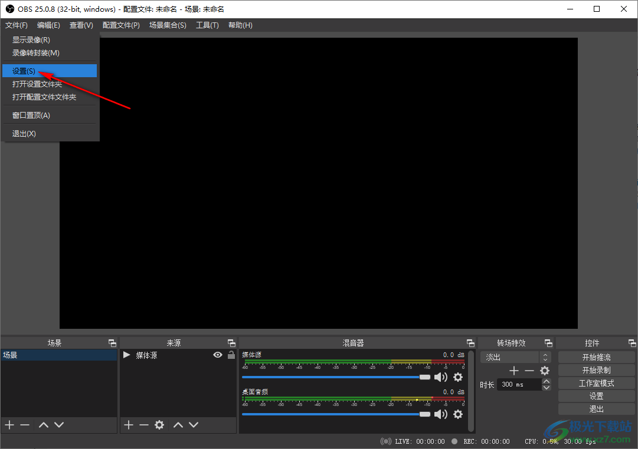Click the 退出 button in the controls panel

(597, 409)
